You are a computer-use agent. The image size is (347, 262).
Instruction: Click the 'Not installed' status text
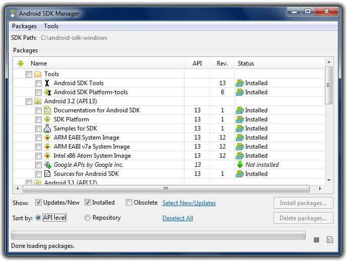coord(262,165)
